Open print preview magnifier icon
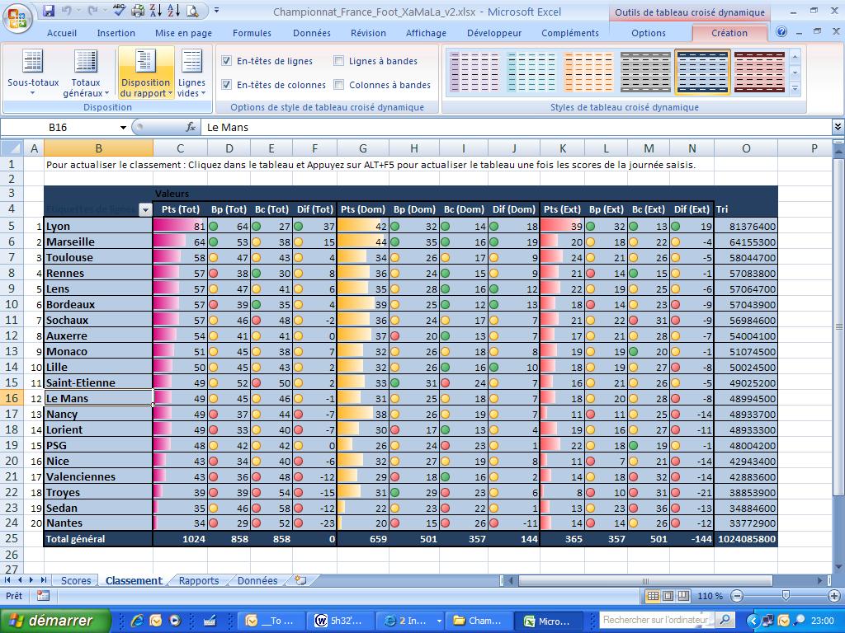 [x=192, y=11]
